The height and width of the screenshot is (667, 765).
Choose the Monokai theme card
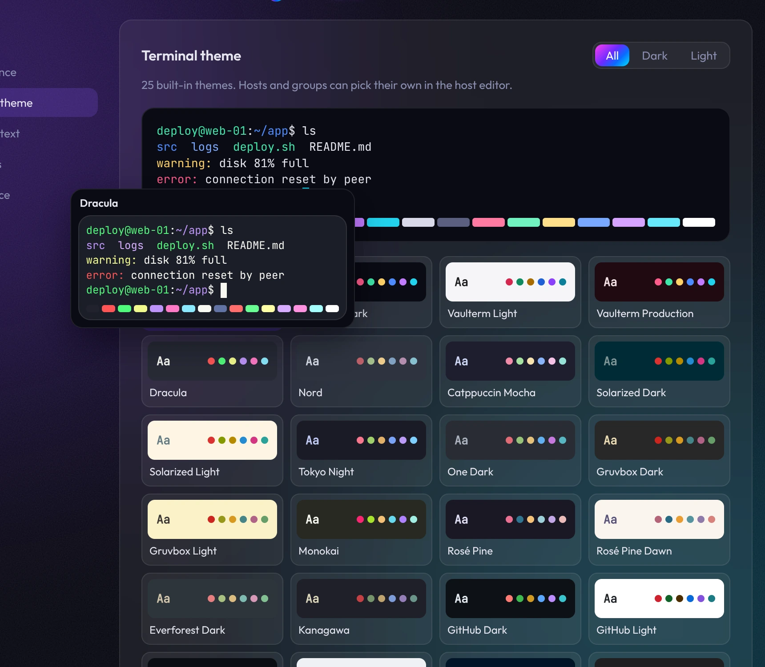(361, 530)
